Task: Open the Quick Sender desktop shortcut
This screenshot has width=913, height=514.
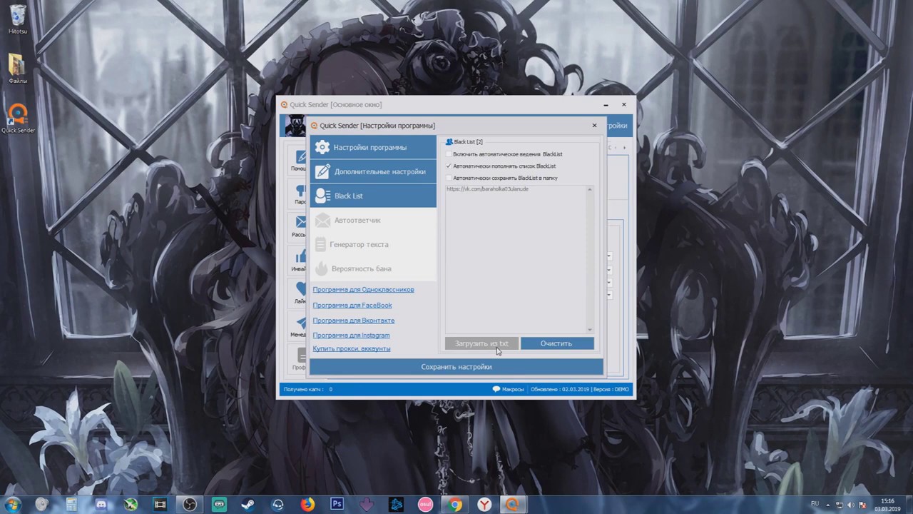Action: 18,119
